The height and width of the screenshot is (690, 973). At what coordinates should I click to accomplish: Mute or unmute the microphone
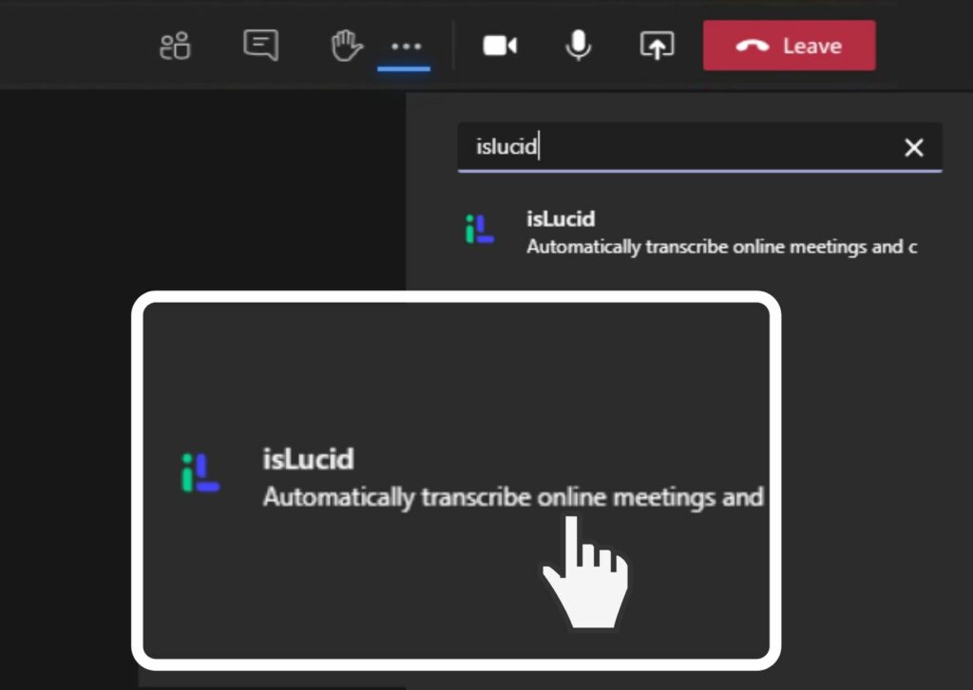[x=579, y=46]
